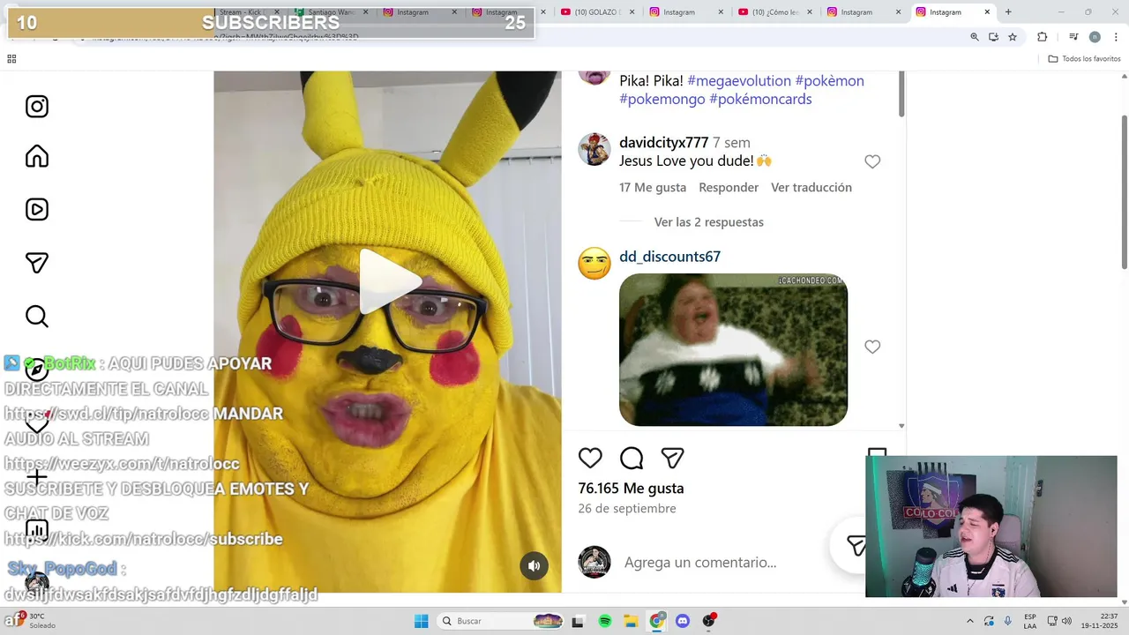Open hashtag #megaevolution

(739, 80)
